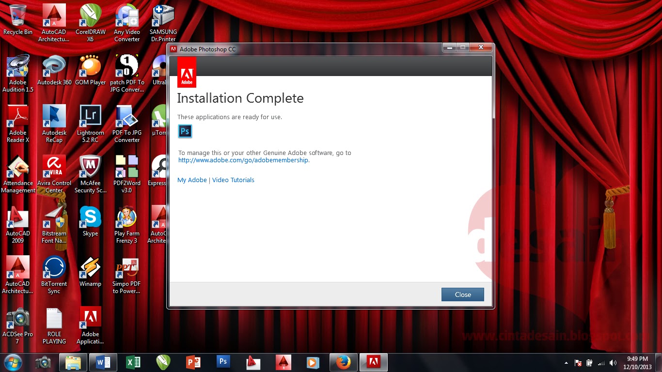Launch Photoshop from the taskbar

(x=223, y=362)
